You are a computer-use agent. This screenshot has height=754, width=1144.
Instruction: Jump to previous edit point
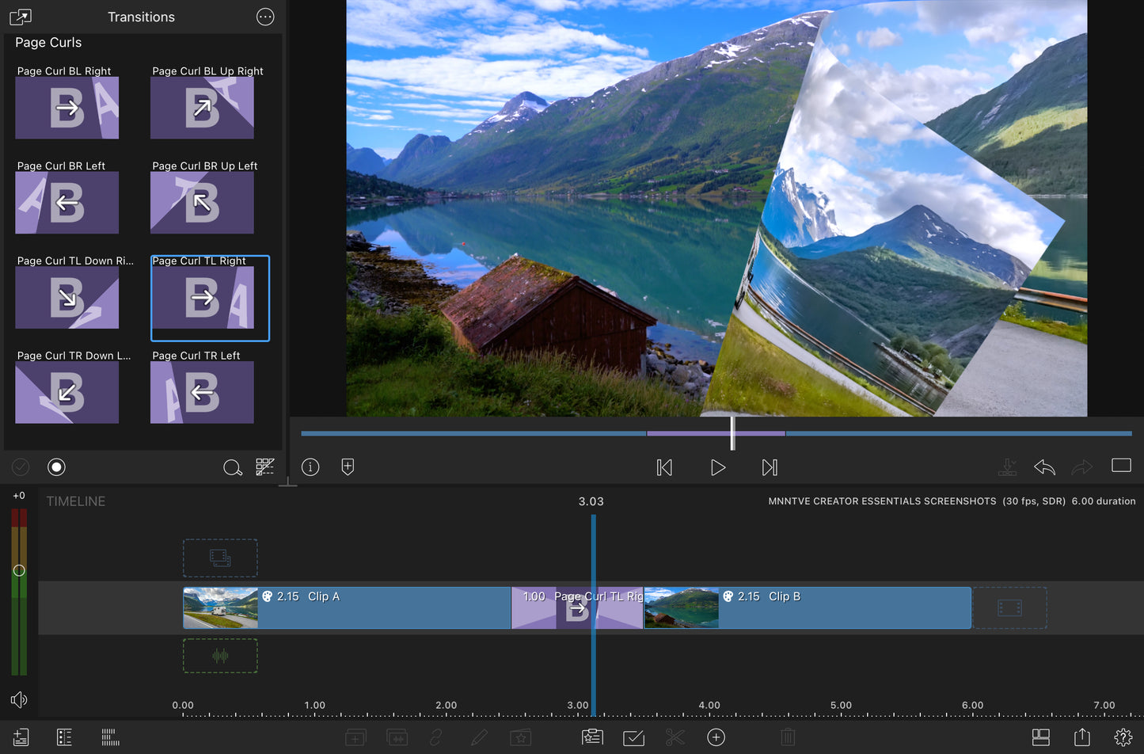[664, 467]
